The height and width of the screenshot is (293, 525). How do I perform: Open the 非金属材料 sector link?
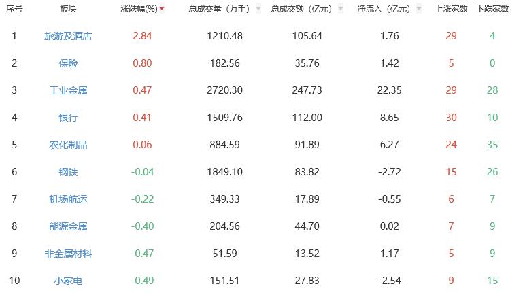pyautogui.click(x=68, y=254)
